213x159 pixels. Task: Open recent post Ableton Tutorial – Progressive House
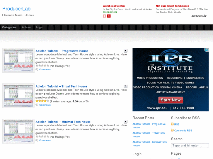[149, 126]
